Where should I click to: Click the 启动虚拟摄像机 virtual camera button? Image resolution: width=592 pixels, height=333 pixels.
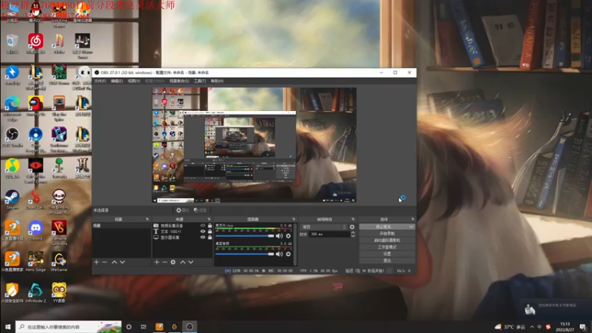(x=387, y=240)
